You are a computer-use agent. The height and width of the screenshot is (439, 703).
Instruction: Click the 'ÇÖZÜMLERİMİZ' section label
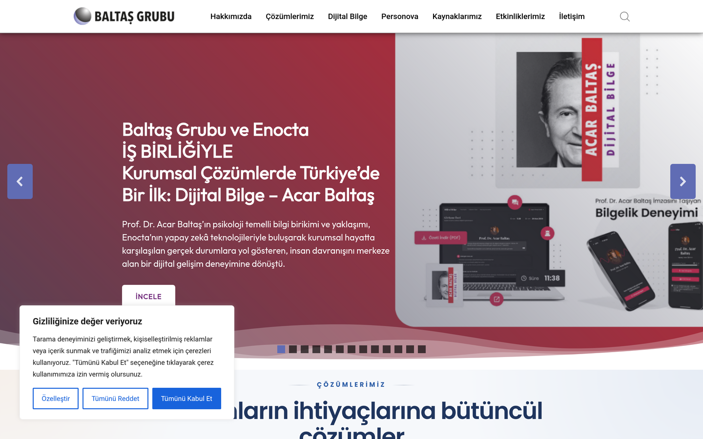(351, 385)
